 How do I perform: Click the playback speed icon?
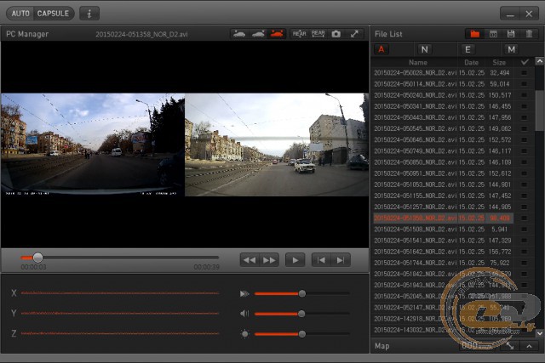[x=244, y=294]
